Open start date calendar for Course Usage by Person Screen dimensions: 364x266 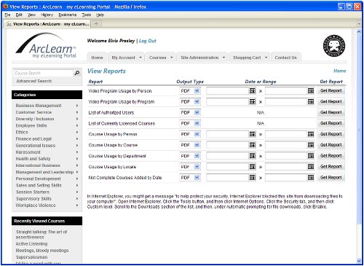coord(253,134)
